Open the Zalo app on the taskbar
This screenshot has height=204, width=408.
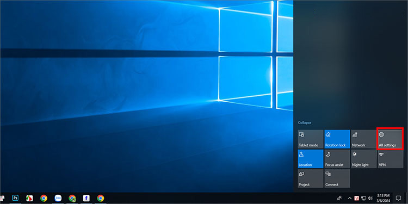tap(58, 198)
